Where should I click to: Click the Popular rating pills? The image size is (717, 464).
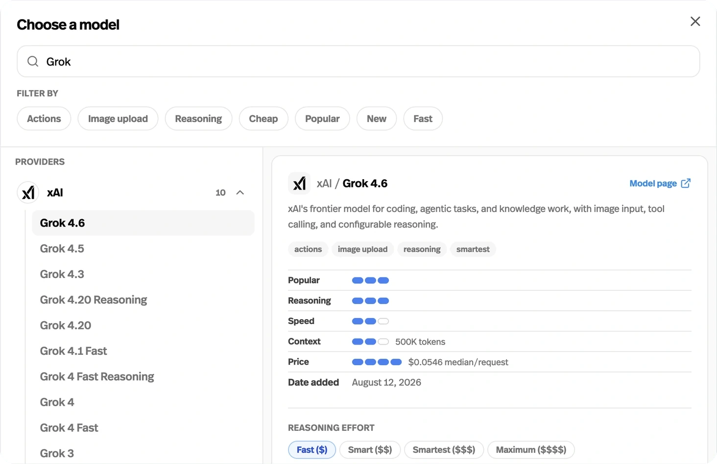click(370, 280)
